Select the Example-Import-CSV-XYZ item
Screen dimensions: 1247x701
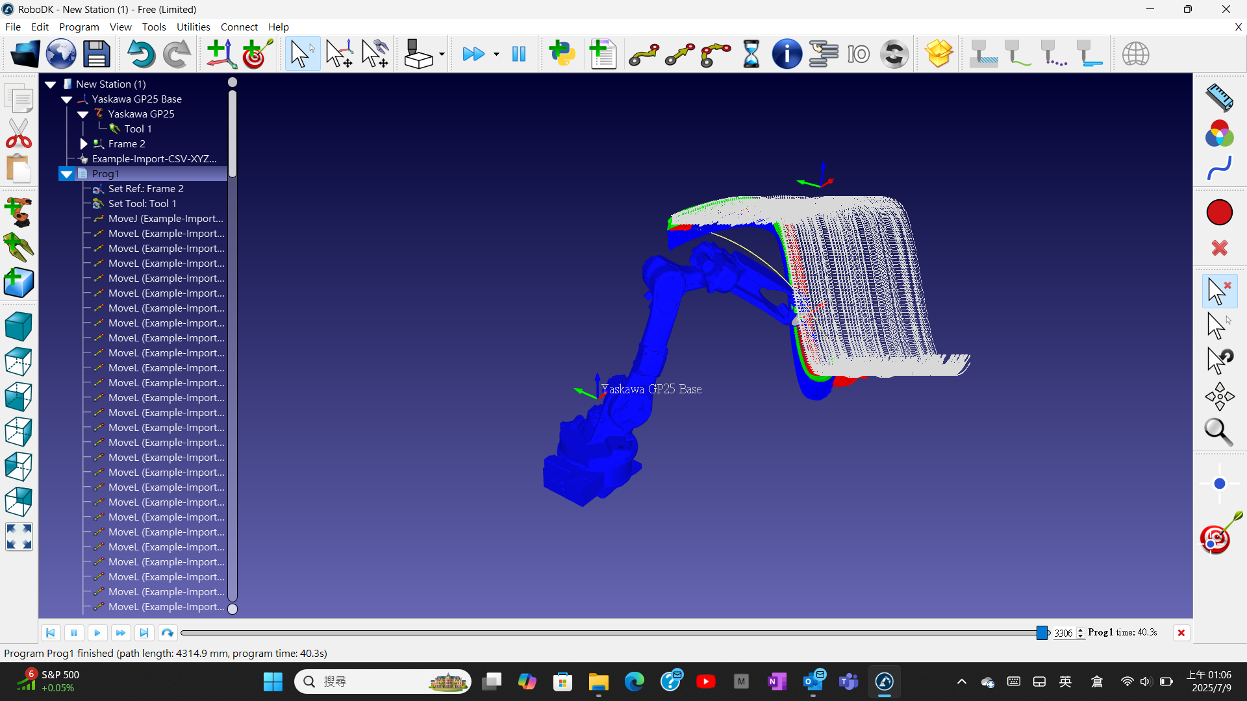(155, 159)
